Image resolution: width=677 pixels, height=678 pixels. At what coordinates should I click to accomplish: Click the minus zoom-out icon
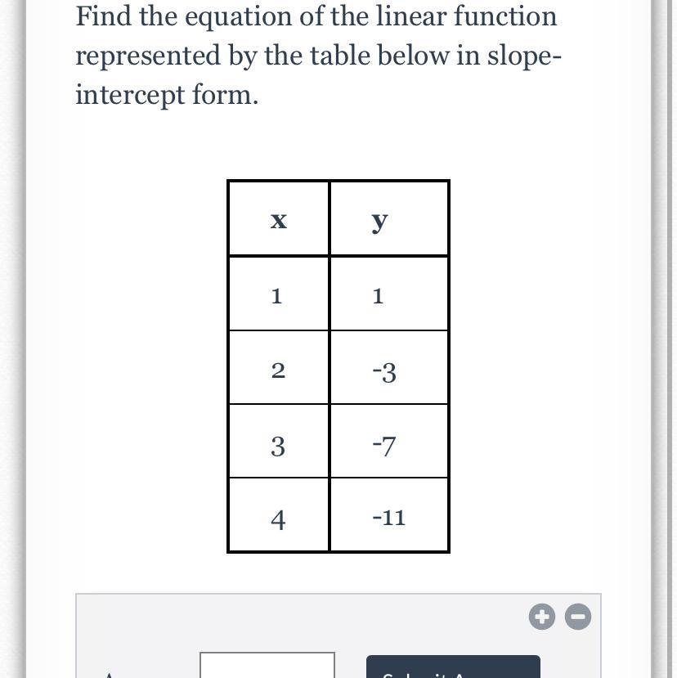(578, 616)
